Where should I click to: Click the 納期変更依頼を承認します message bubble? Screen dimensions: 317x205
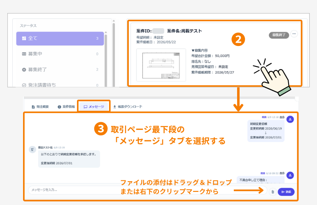point(69,159)
